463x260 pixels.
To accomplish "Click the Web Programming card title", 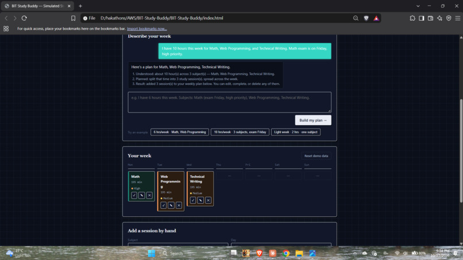I will [171, 181].
